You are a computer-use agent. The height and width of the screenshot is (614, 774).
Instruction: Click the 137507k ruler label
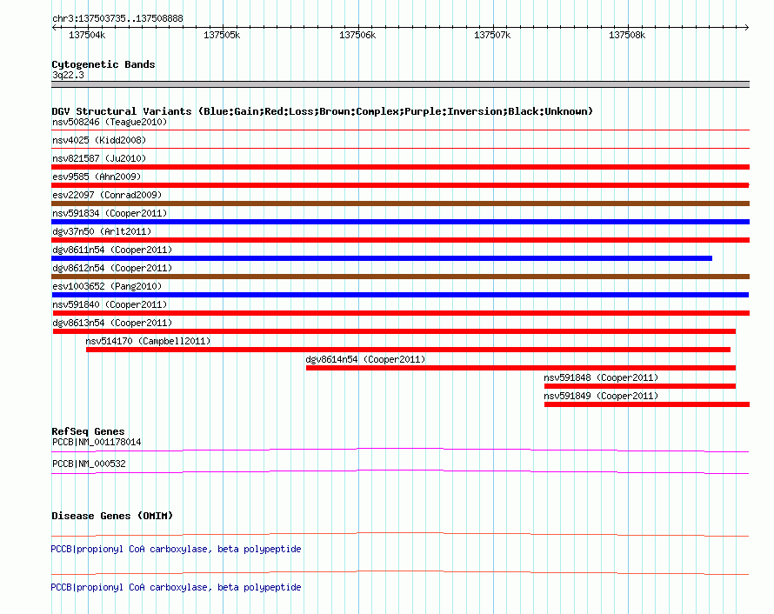click(x=492, y=35)
